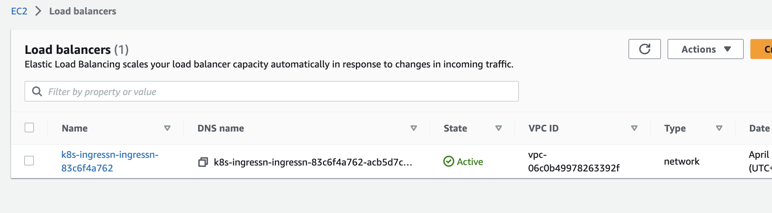Copy the DNS name using copy icon
The image size is (772, 213).
tap(203, 162)
